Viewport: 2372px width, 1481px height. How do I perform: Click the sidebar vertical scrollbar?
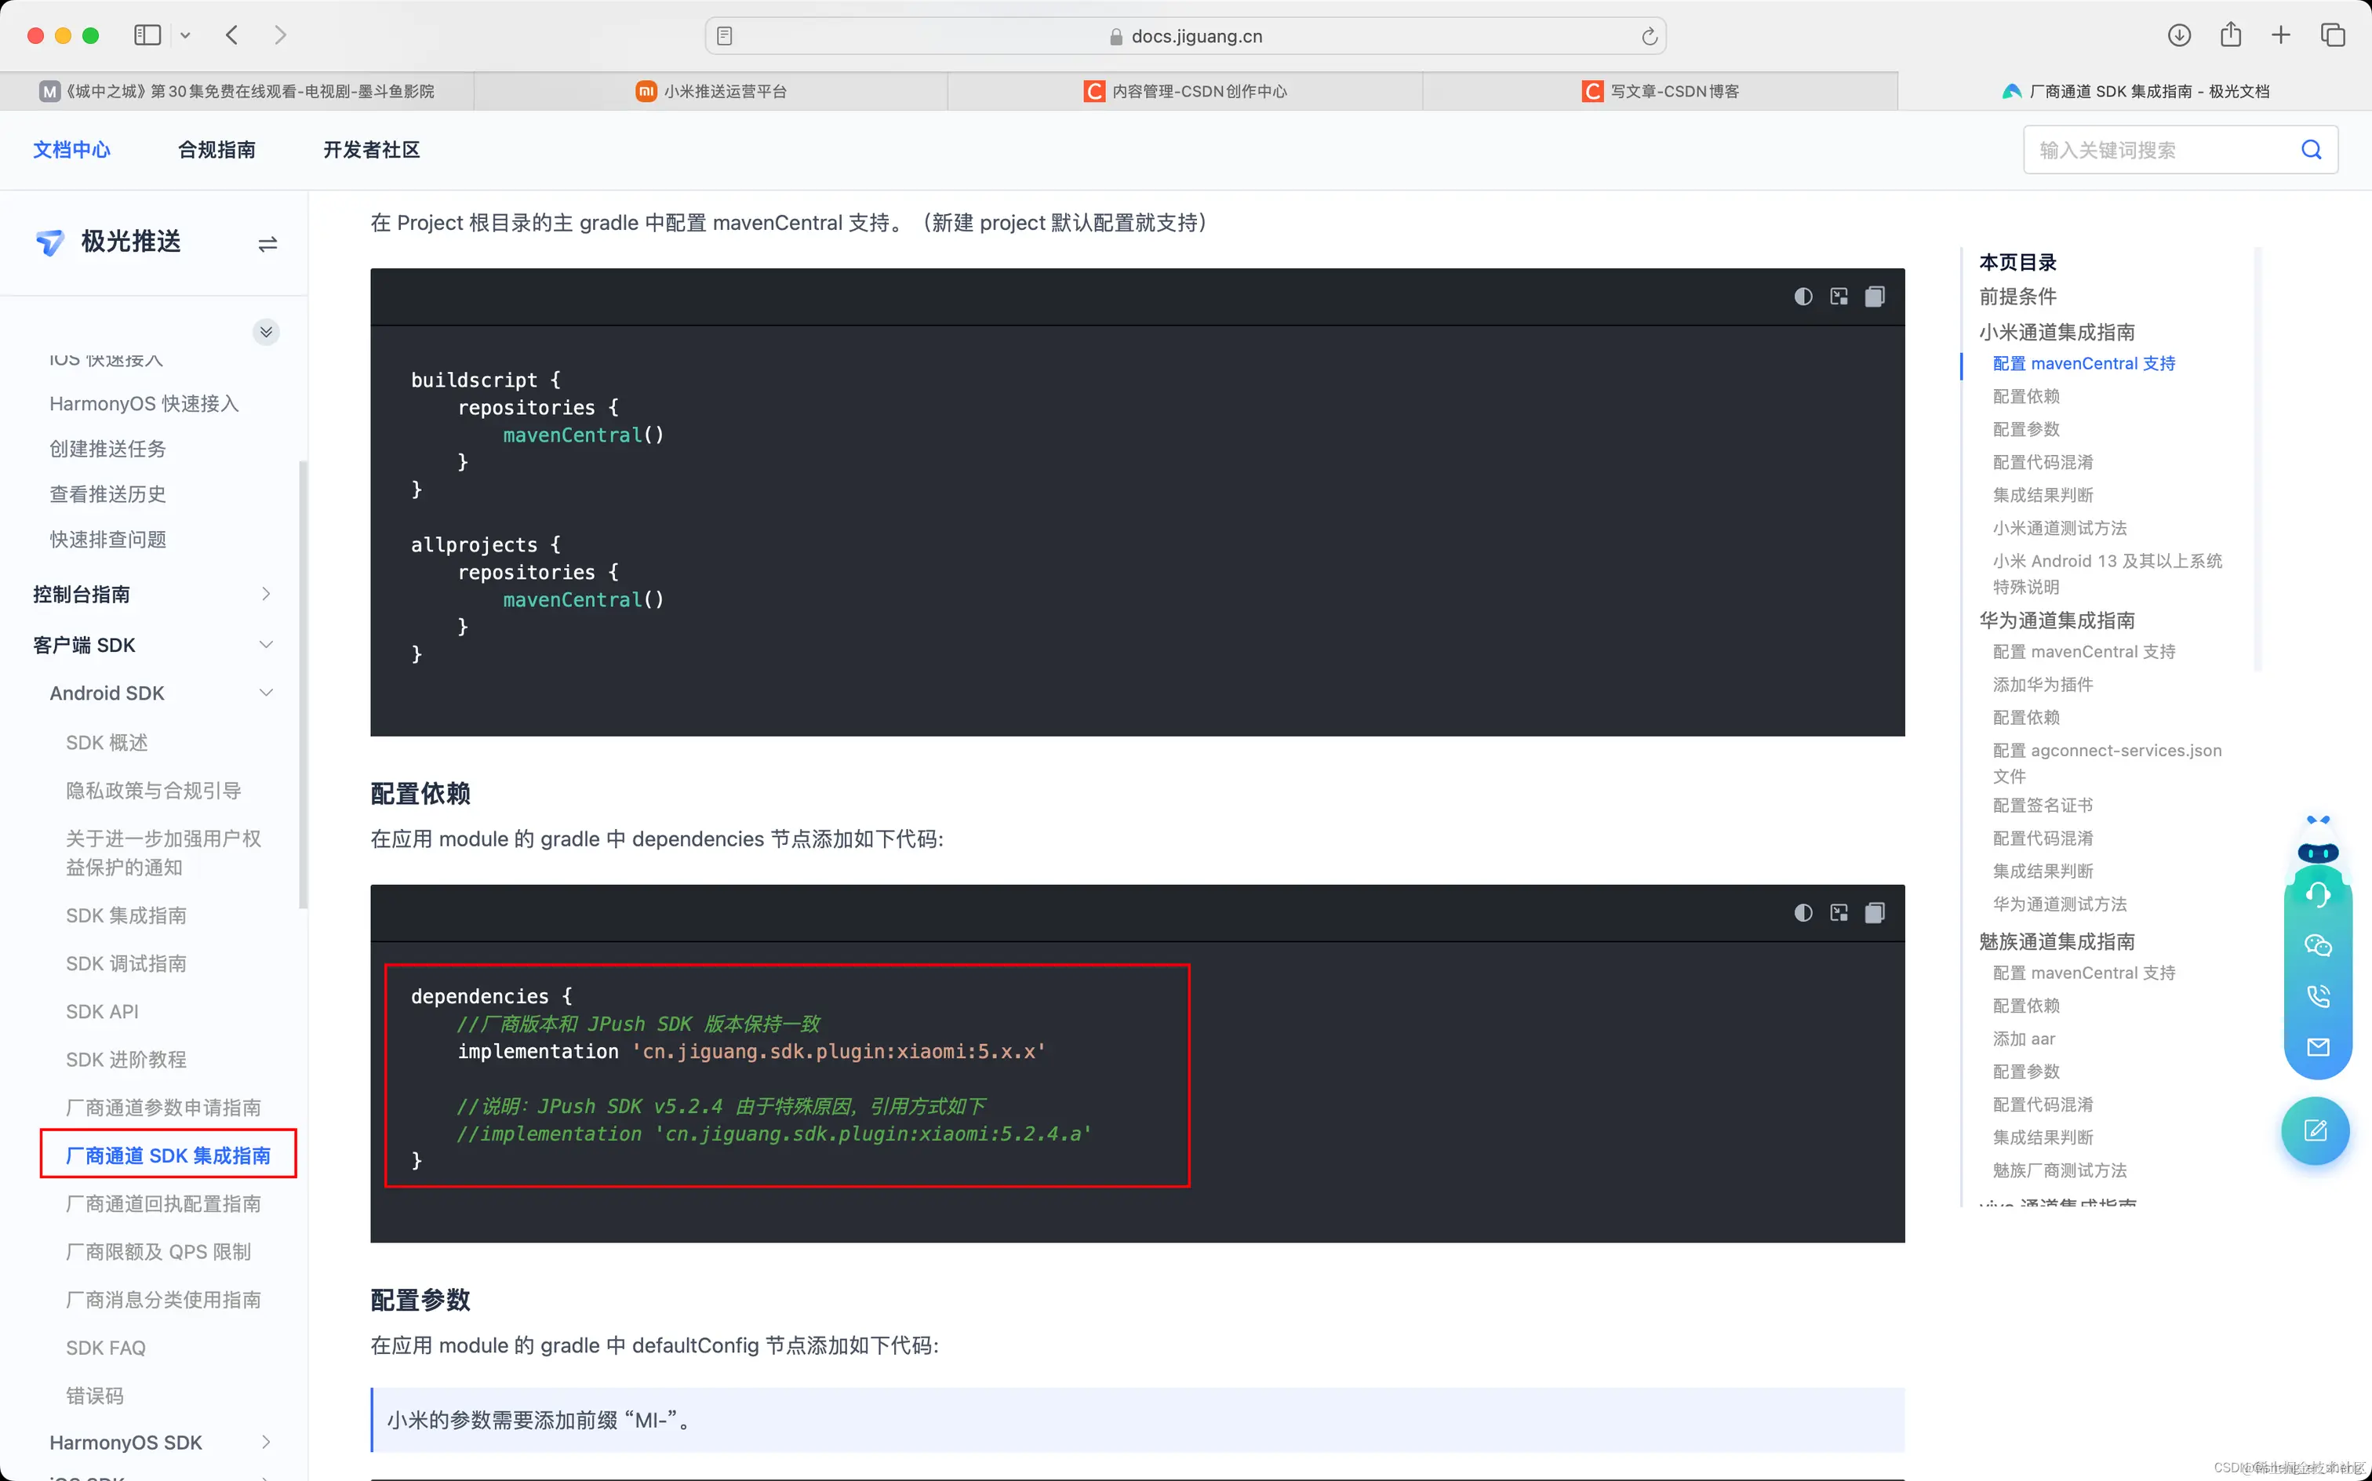(x=303, y=686)
